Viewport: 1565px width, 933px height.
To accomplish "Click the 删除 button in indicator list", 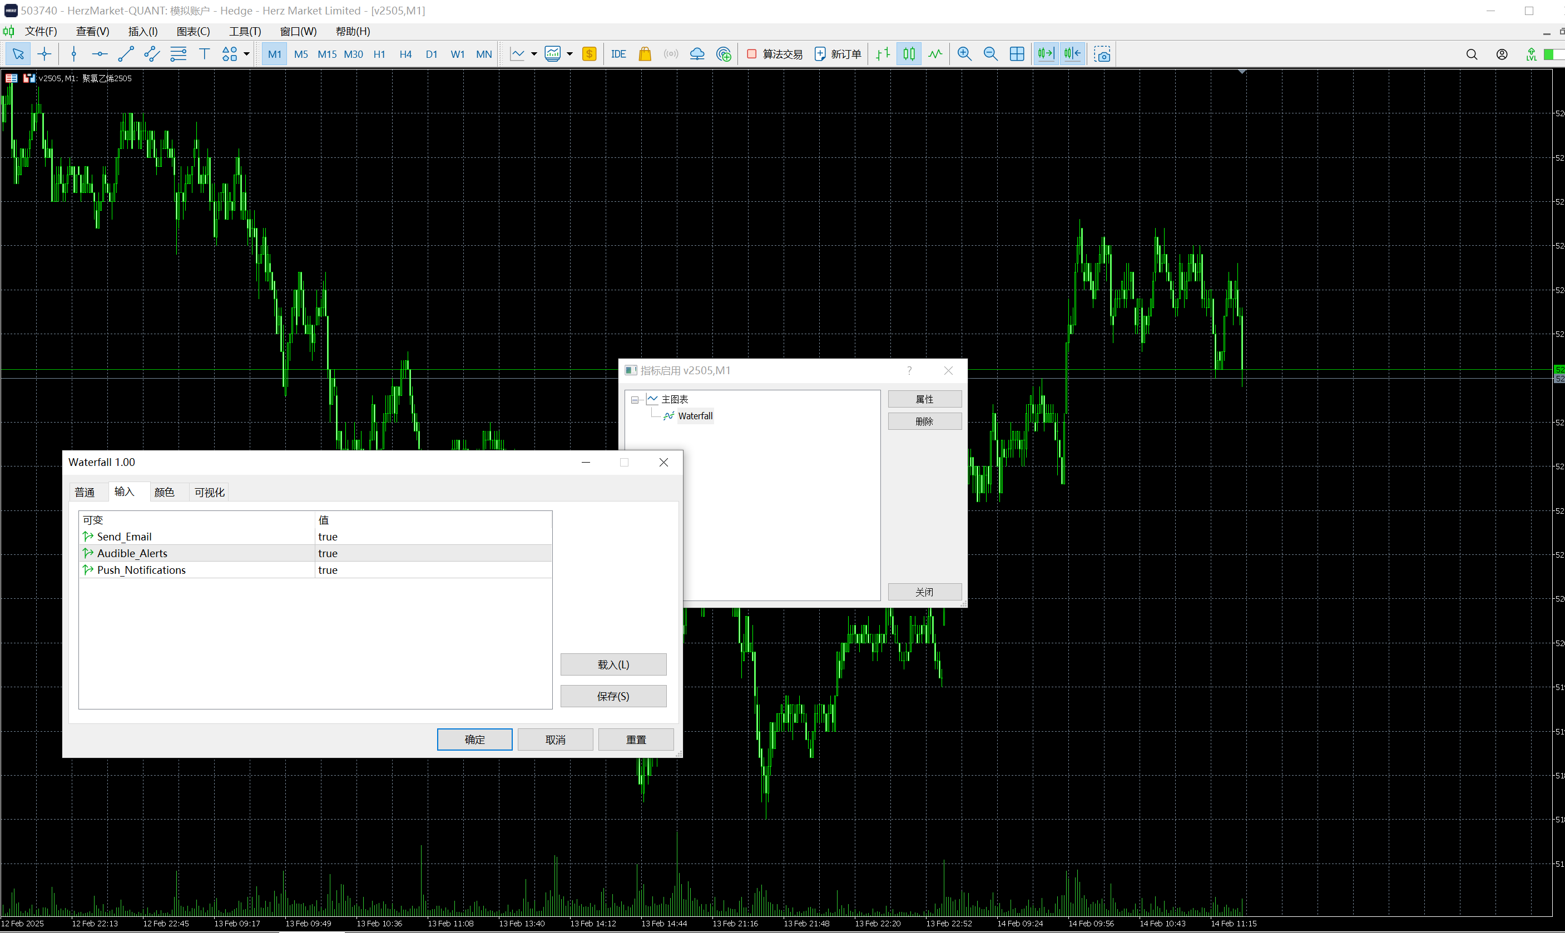I will point(924,421).
